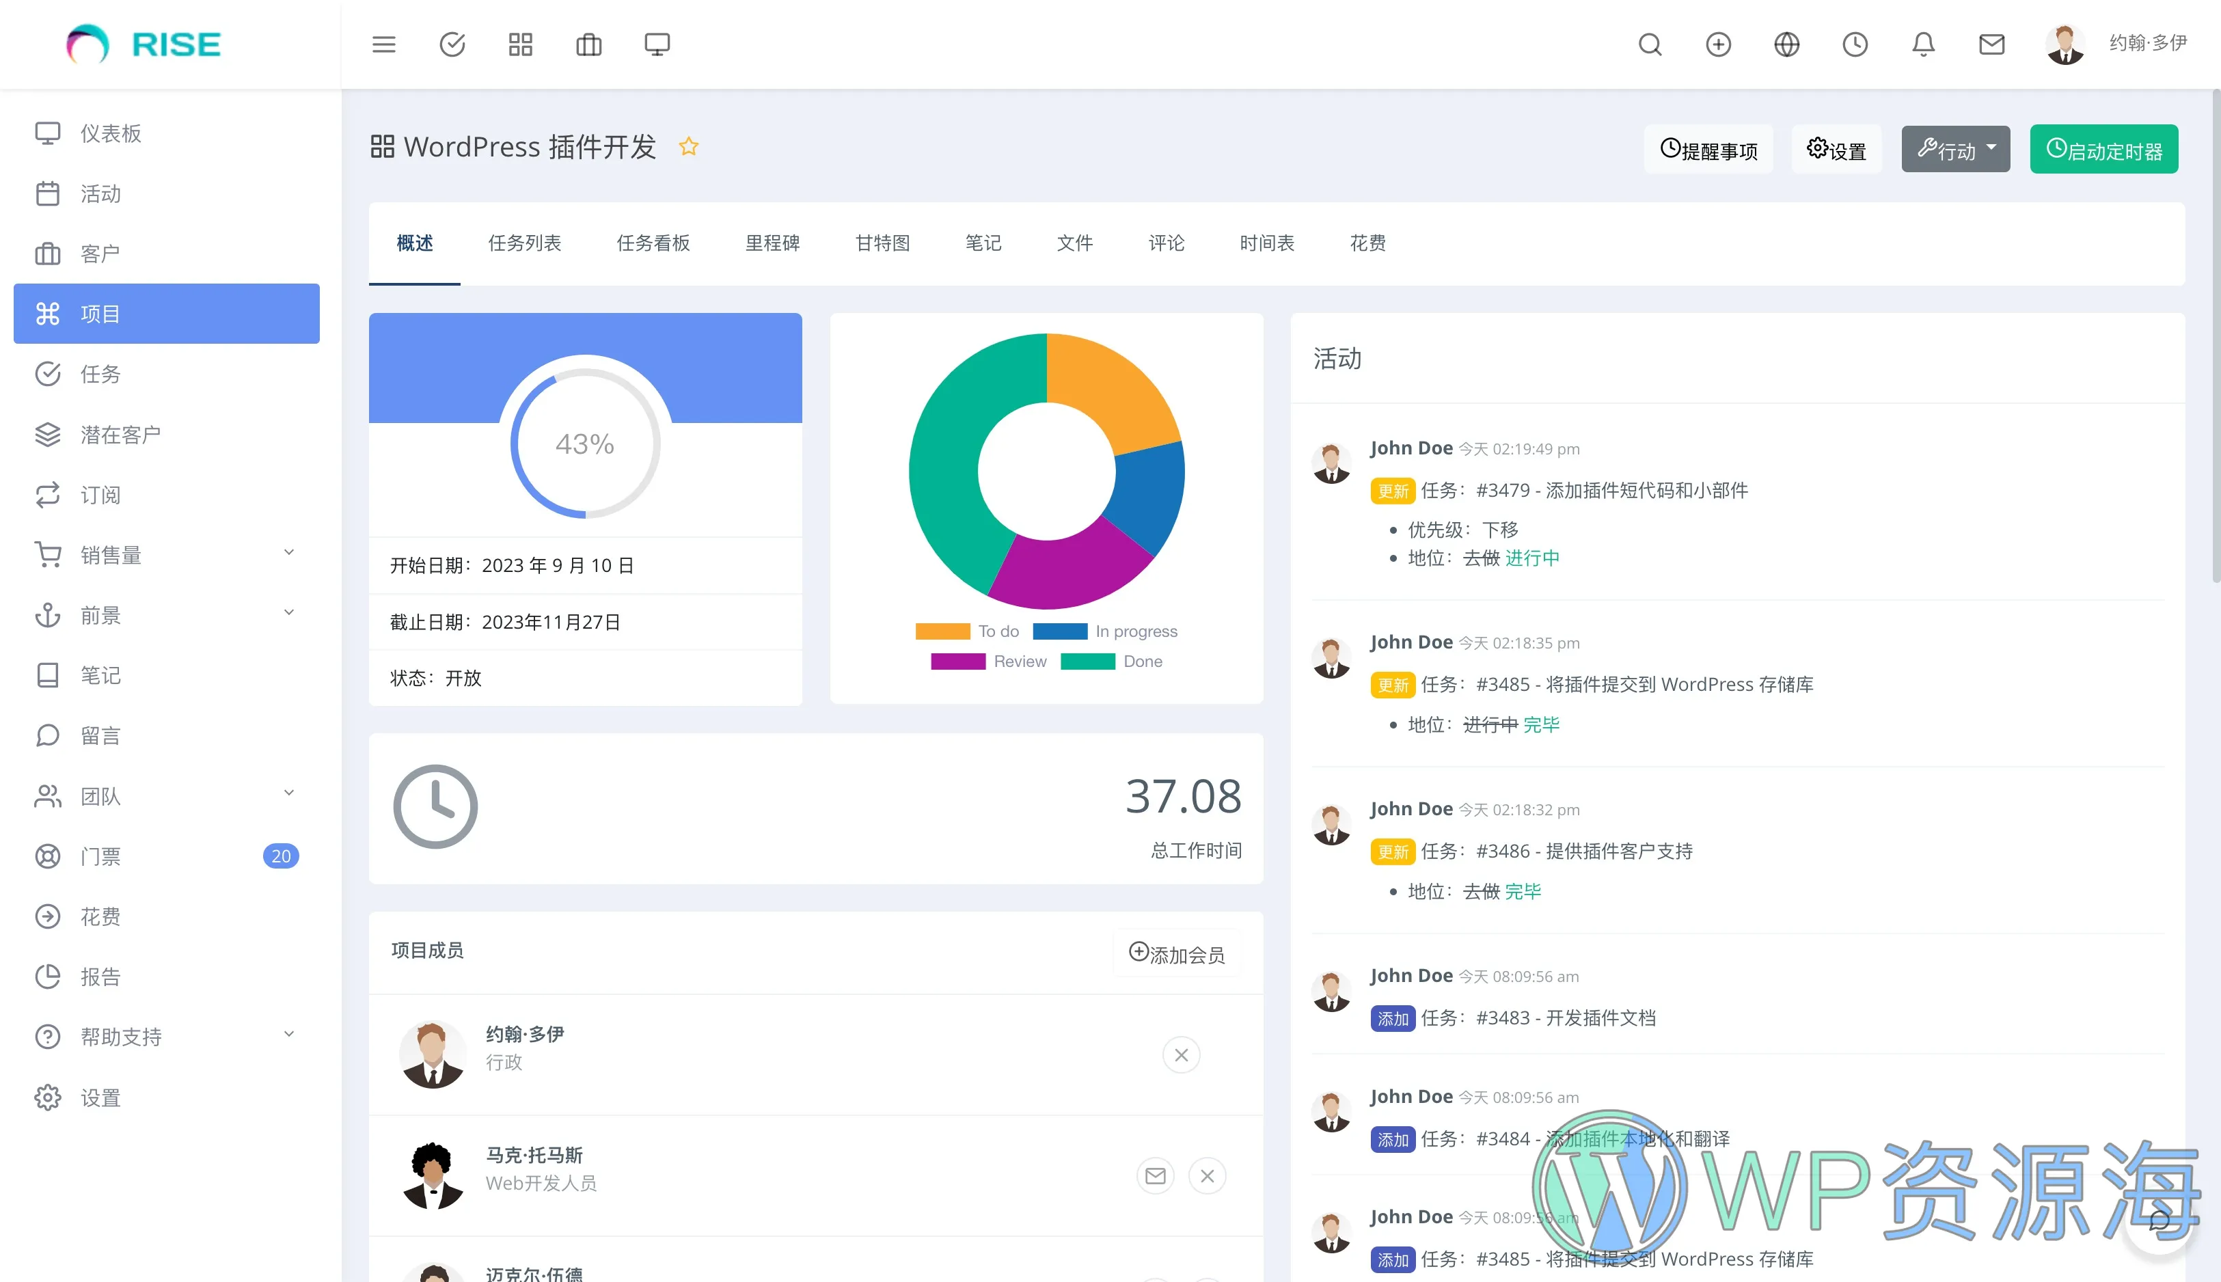2221x1282 pixels.
Task: Toggle the To do legend swatch
Action: [943, 631]
